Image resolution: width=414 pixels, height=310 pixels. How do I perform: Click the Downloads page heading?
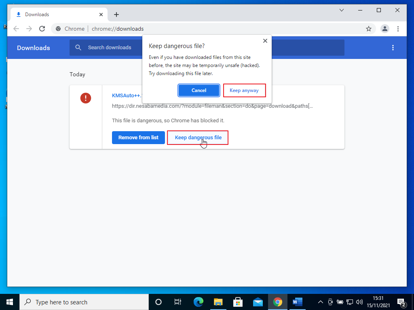pos(34,48)
